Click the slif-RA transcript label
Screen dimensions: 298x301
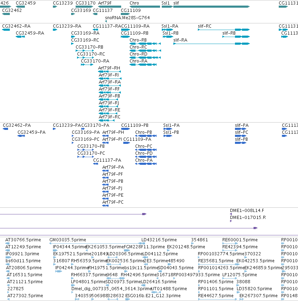180,40
